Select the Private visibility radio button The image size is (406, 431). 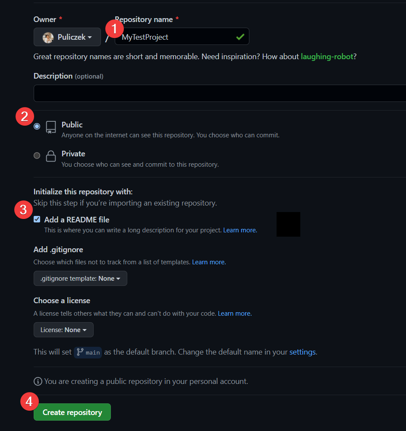pos(37,155)
